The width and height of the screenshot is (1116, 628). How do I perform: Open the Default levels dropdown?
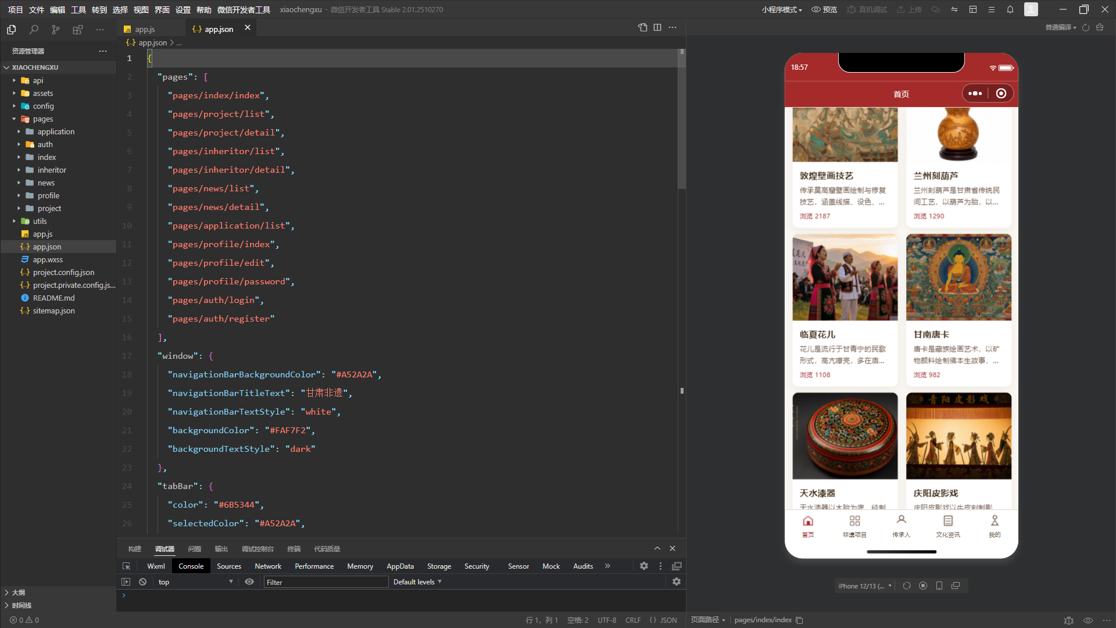coord(417,581)
